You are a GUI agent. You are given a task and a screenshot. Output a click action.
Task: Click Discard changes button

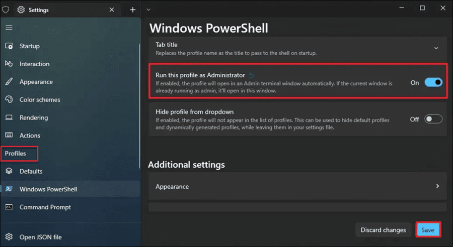[383, 230]
